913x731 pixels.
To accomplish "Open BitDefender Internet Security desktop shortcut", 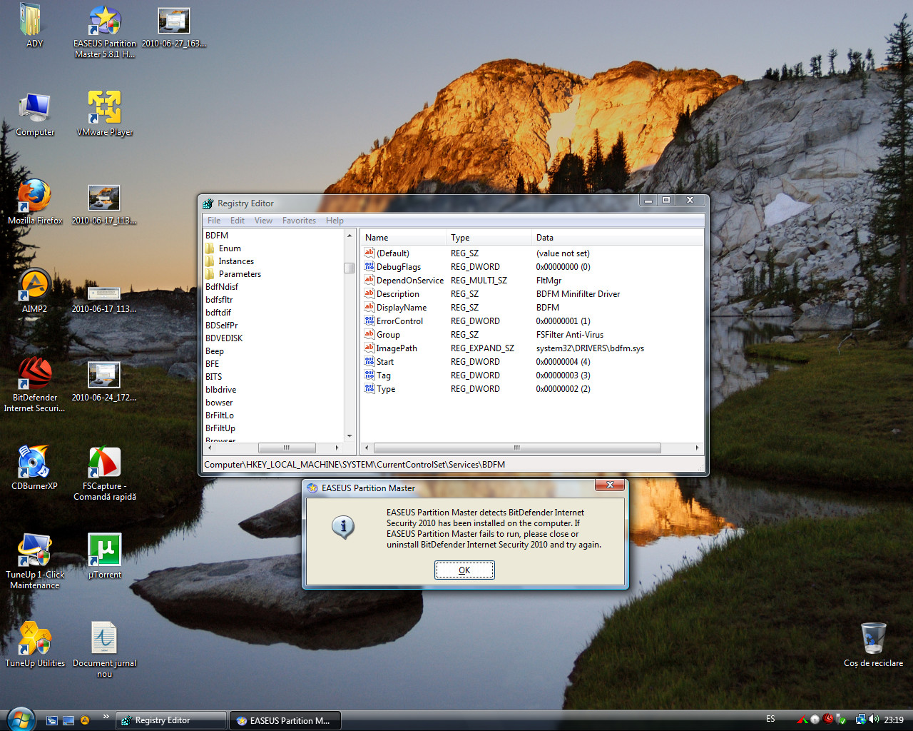I will [x=34, y=385].
